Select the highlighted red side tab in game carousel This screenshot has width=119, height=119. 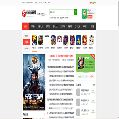[26, 42]
